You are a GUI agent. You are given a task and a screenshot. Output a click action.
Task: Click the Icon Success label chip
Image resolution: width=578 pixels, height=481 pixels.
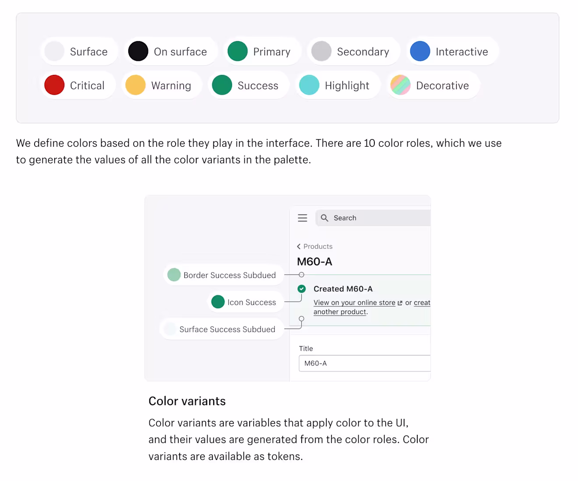[x=246, y=302]
